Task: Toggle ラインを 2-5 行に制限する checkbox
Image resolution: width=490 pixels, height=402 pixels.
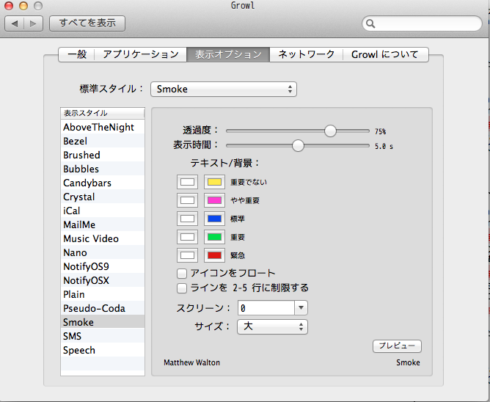Action: pyautogui.click(x=182, y=288)
